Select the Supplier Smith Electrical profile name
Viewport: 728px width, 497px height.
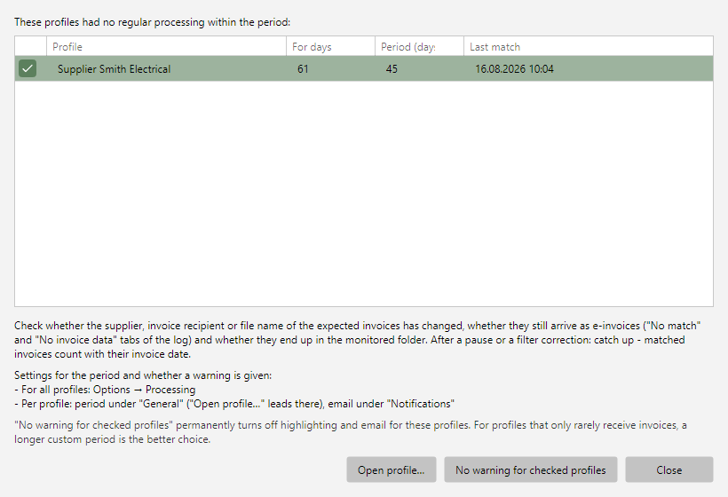115,69
